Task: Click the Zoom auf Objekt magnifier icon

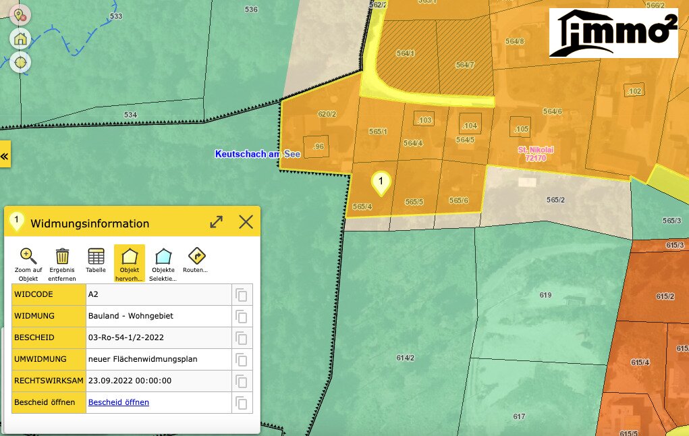Action: (x=28, y=256)
